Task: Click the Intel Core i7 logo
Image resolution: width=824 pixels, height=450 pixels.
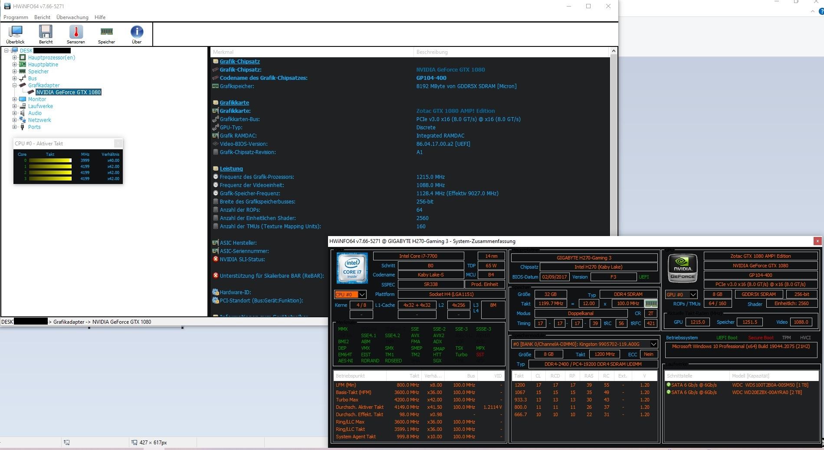Action: (352, 268)
